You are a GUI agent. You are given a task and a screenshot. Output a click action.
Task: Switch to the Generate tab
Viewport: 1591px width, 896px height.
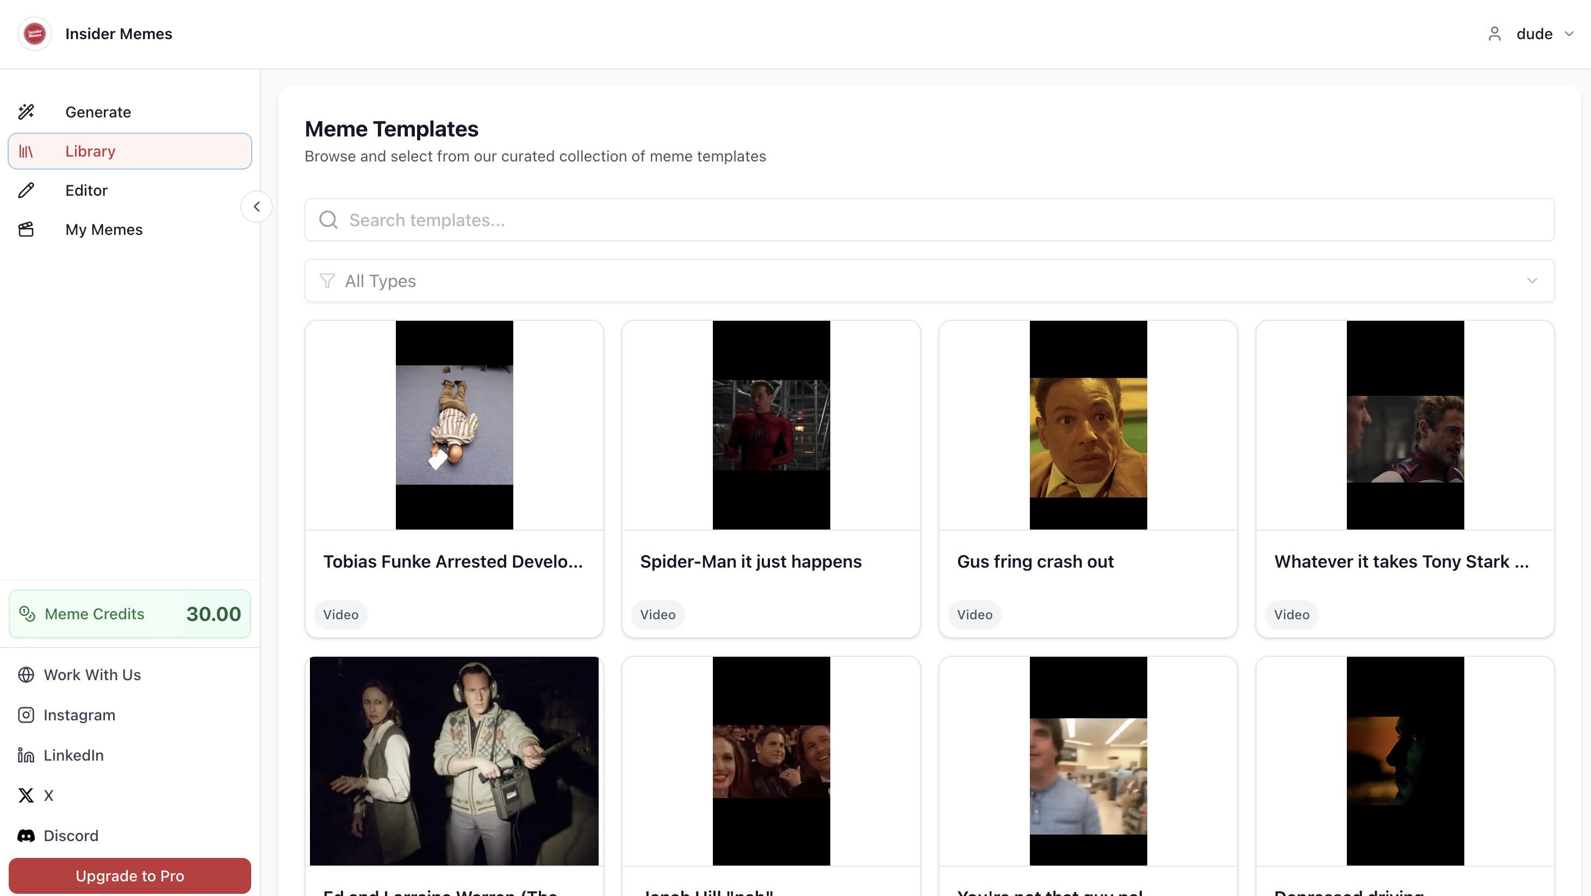(x=97, y=112)
